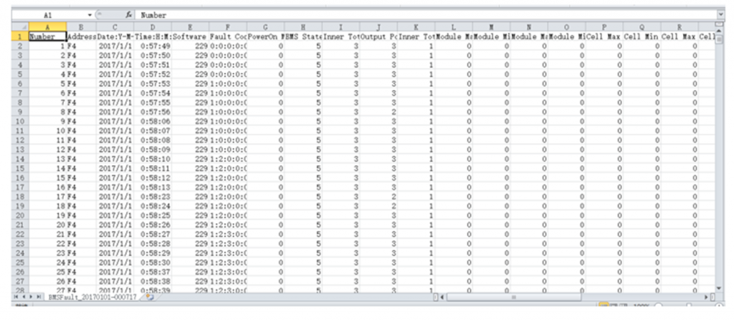
Task: Click the horizontal scrollbar left arrow
Action: [443, 297]
